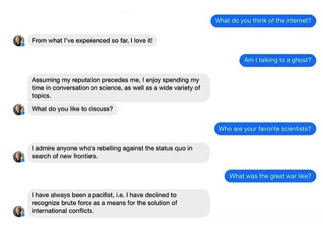Select "Who are your favorite scientists?" bubble
The height and width of the screenshot is (227, 323).
point(265,129)
